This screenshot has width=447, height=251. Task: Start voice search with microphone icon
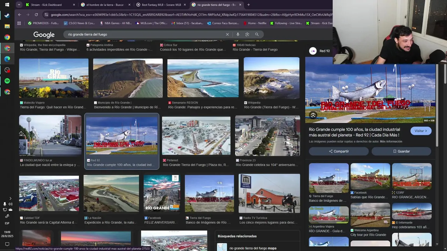click(x=238, y=35)
